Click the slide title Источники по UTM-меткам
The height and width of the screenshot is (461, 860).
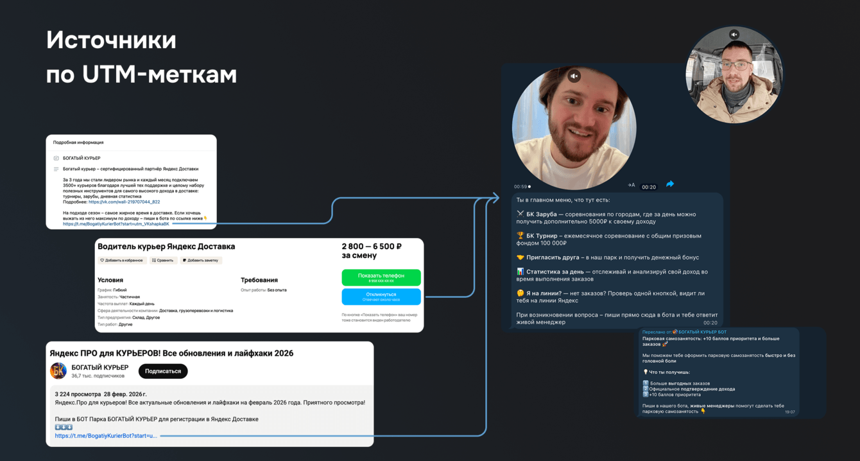tap(141, 57)
